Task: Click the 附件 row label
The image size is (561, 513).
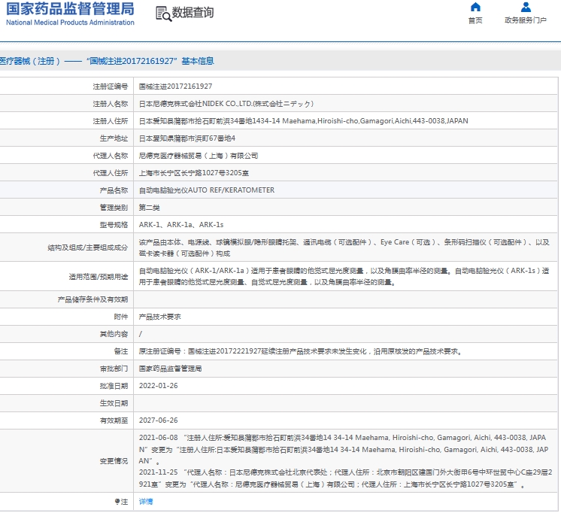Action: 121,317
